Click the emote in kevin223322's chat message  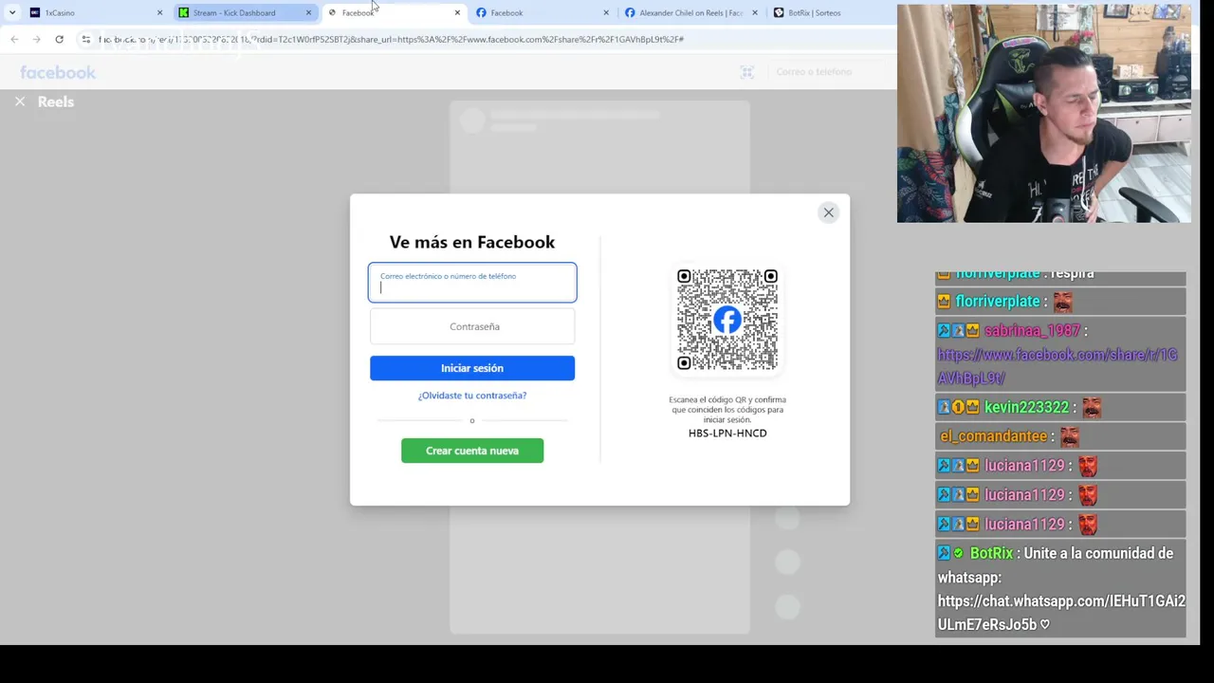tap(1091, 407)
